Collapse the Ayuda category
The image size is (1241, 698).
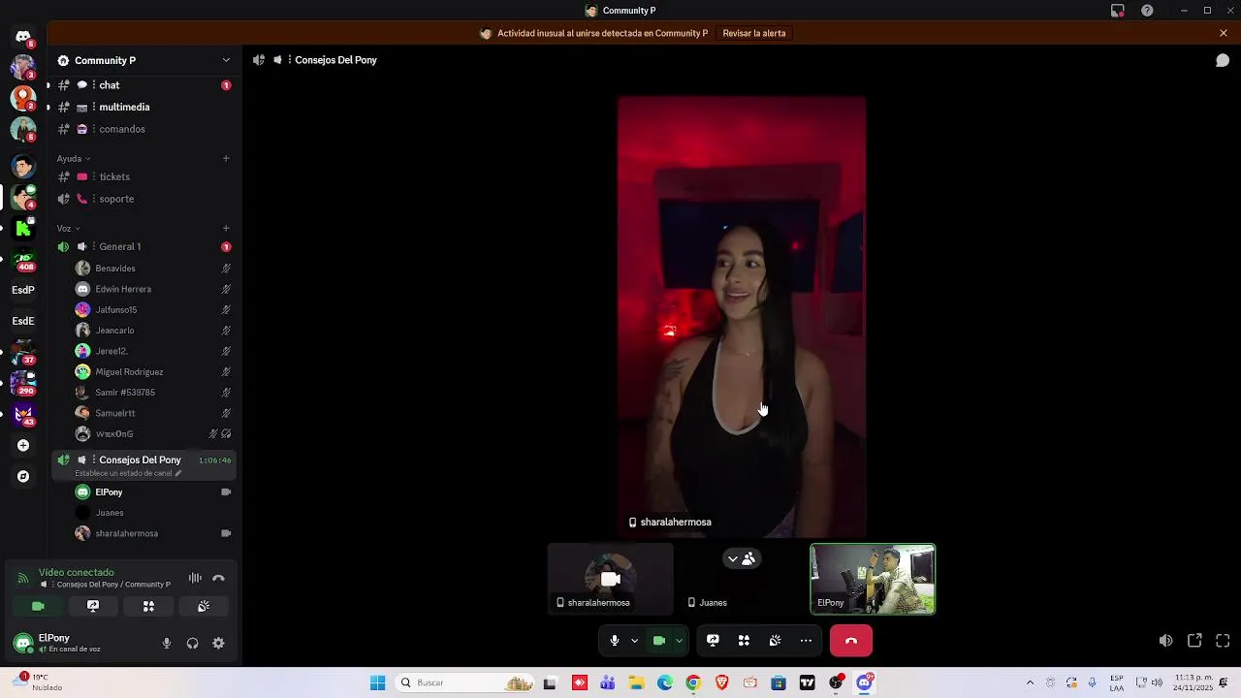[74, 158]
